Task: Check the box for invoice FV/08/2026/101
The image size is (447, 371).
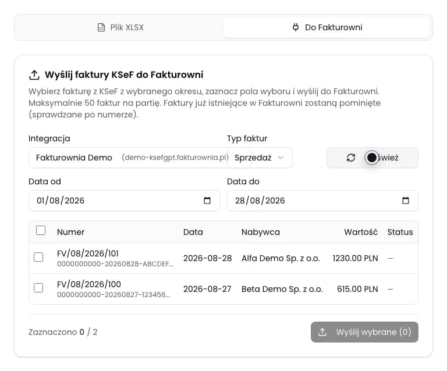Action: coord(38,257)
